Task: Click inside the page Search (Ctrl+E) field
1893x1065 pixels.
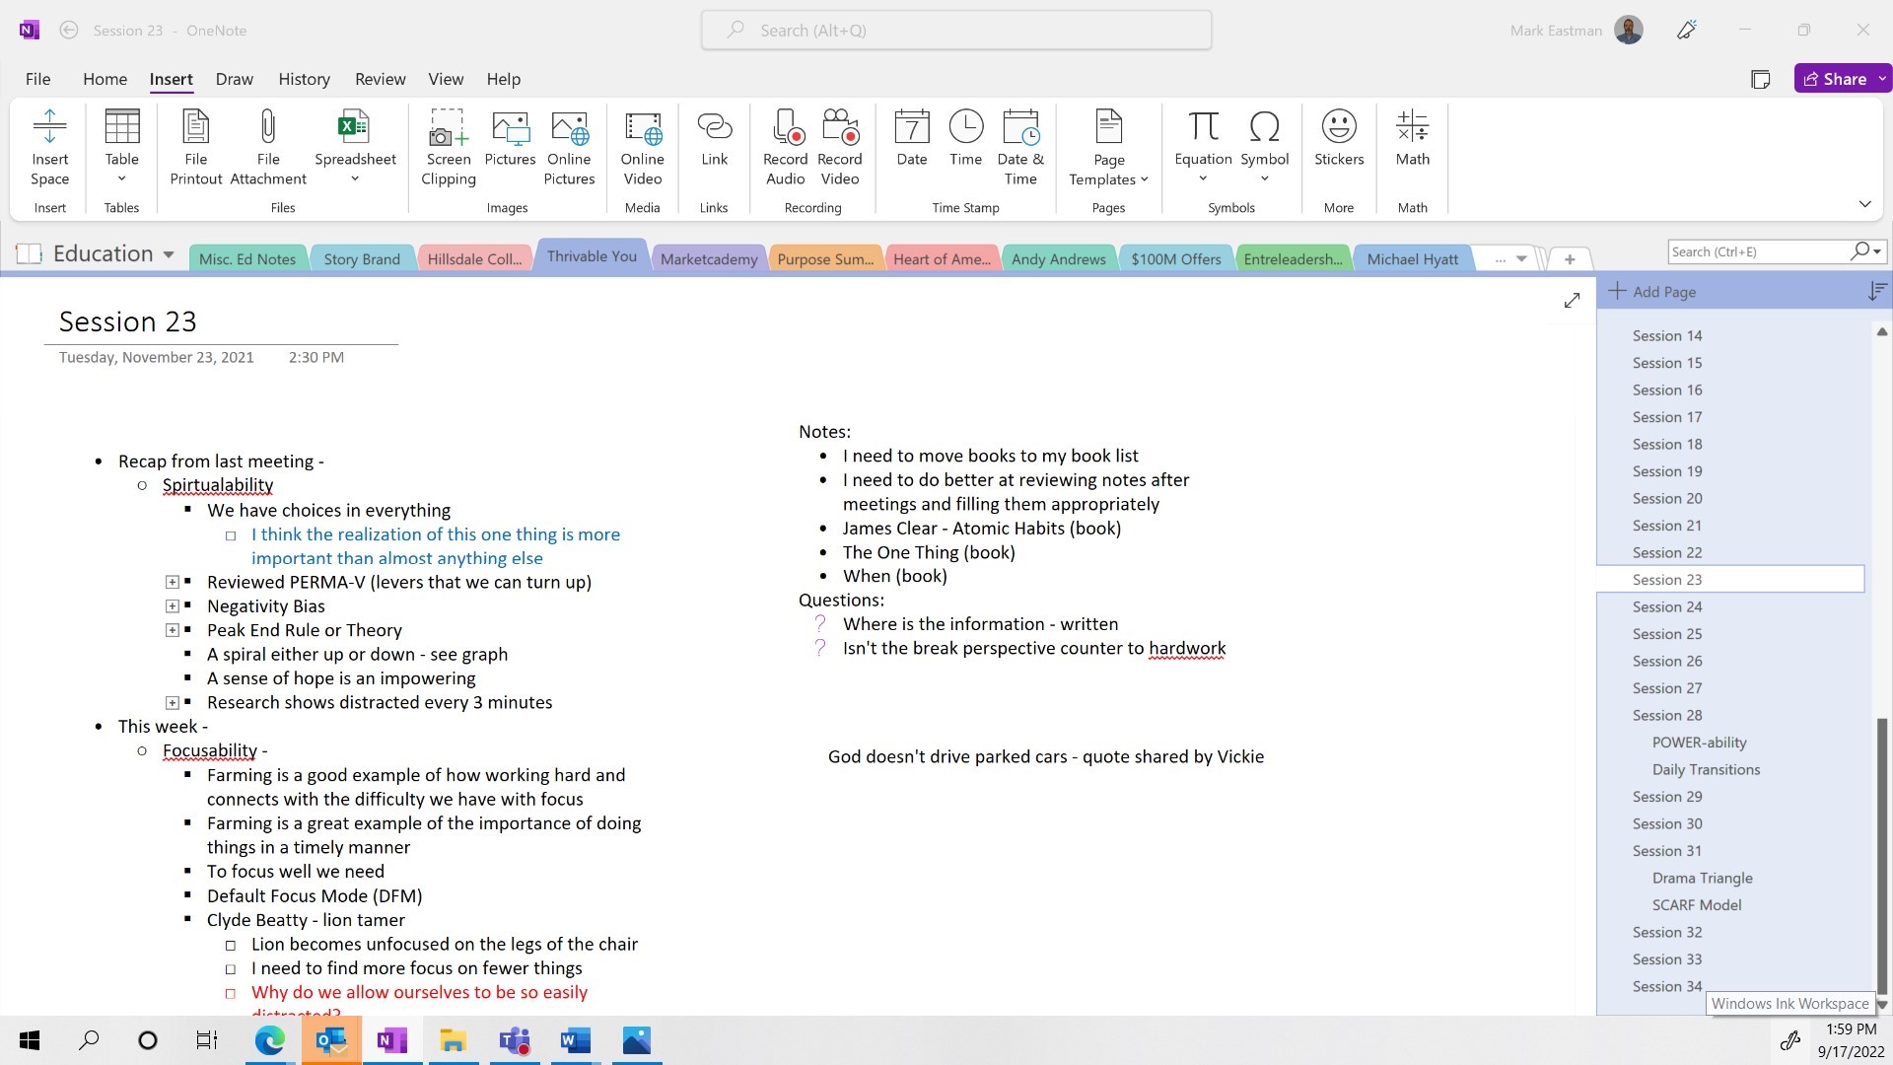Action: [x=1765, y=251]
